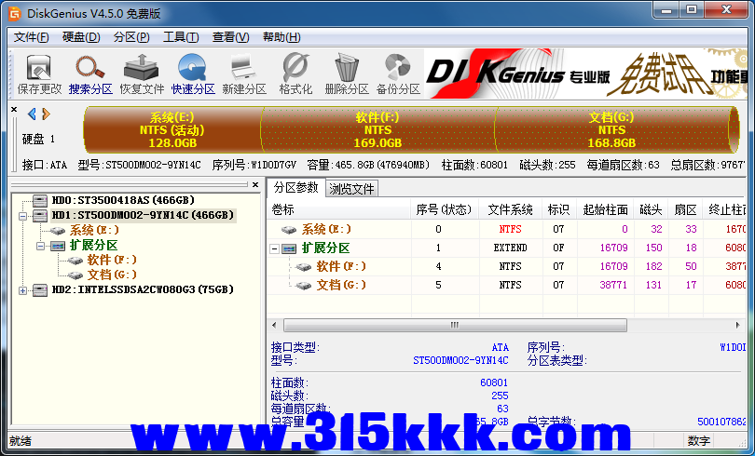
Task: Click 系统(E:) icon in partition table
Action: (x=289, y=230)
